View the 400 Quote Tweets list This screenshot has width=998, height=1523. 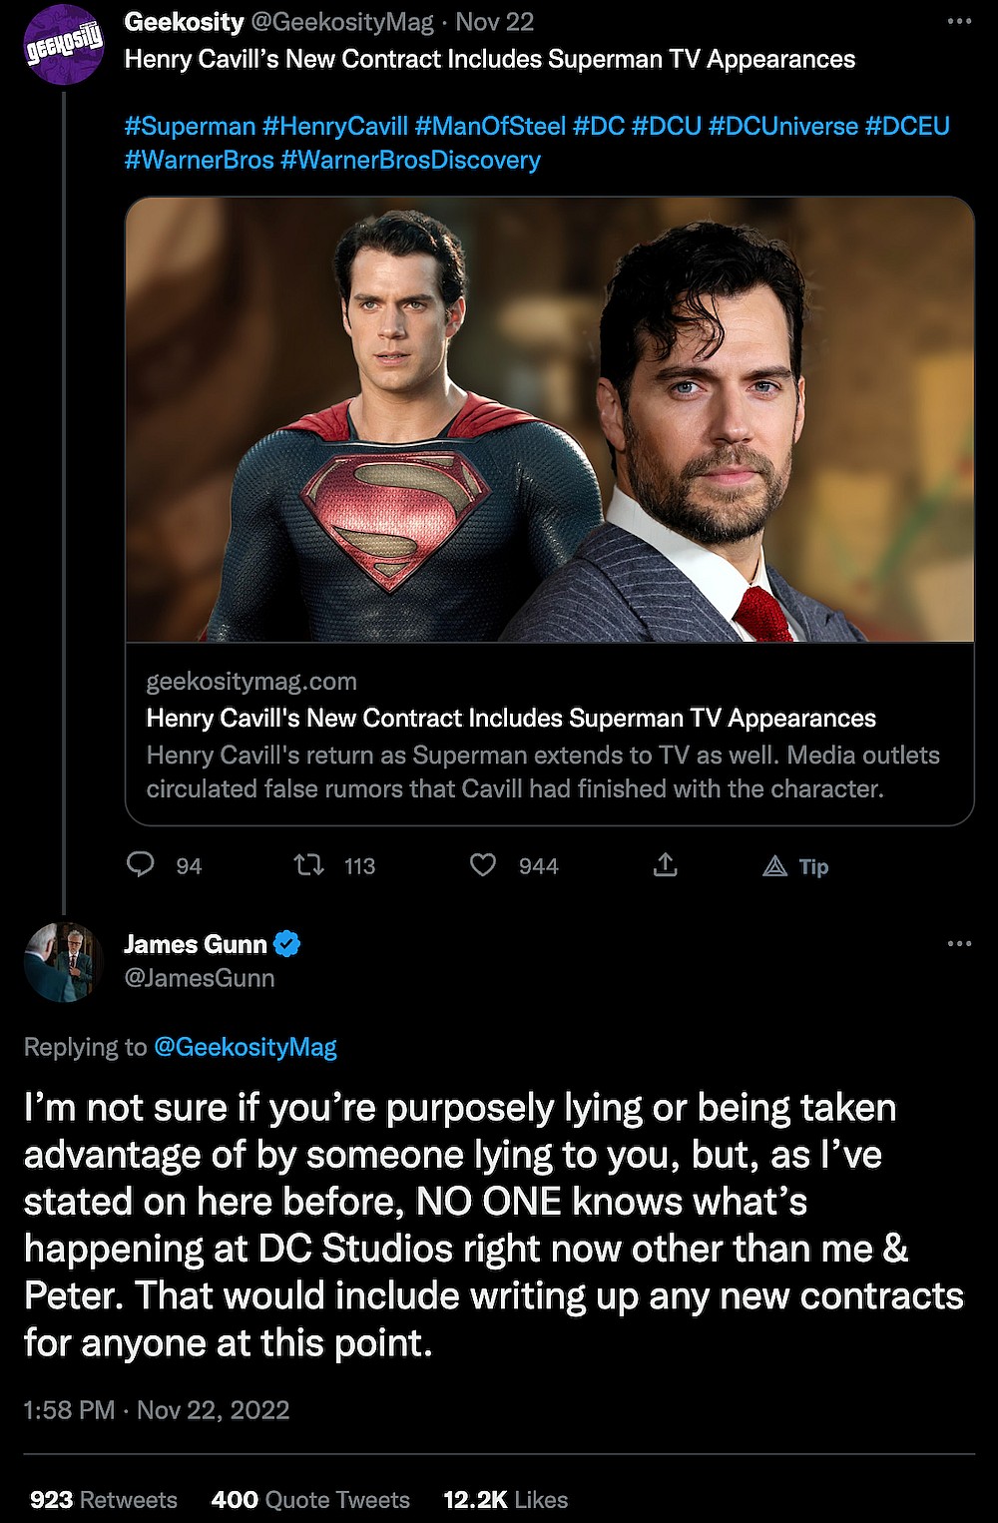[x=310, y=1499]
